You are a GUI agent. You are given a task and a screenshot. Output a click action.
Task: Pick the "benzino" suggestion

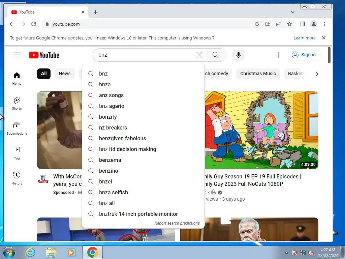point(143,171)
